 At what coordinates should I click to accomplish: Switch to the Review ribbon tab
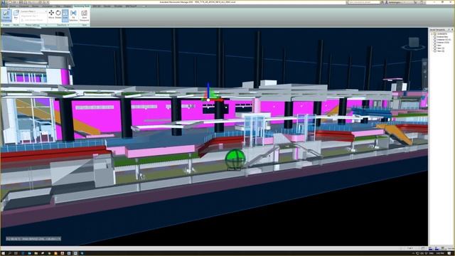(x=36, y=6)
